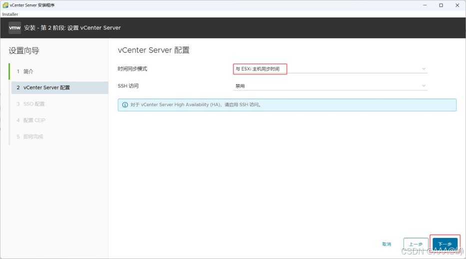Click the 取消 cancel button
466x259 pixels.
(x=387, y=244)
